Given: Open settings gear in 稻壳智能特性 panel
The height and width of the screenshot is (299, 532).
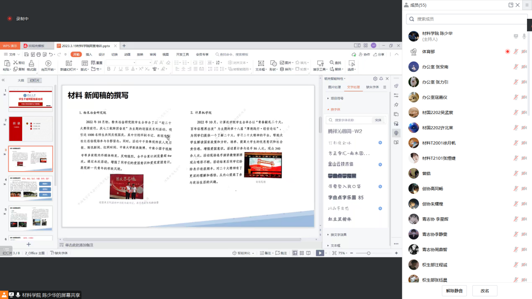Looking at the screenshot, I should [x=375, y=78].
